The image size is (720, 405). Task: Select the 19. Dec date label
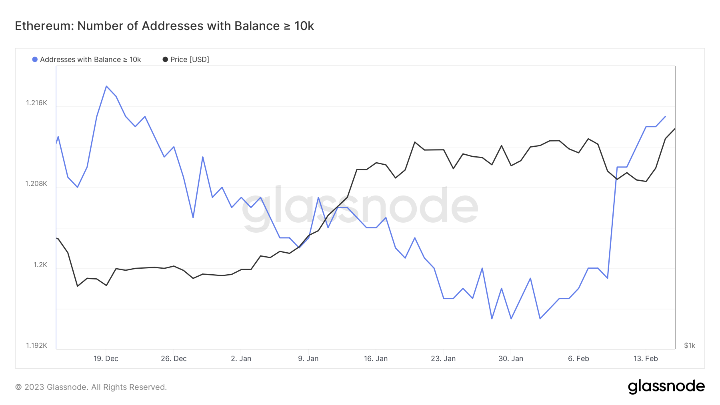coord(106,359)
